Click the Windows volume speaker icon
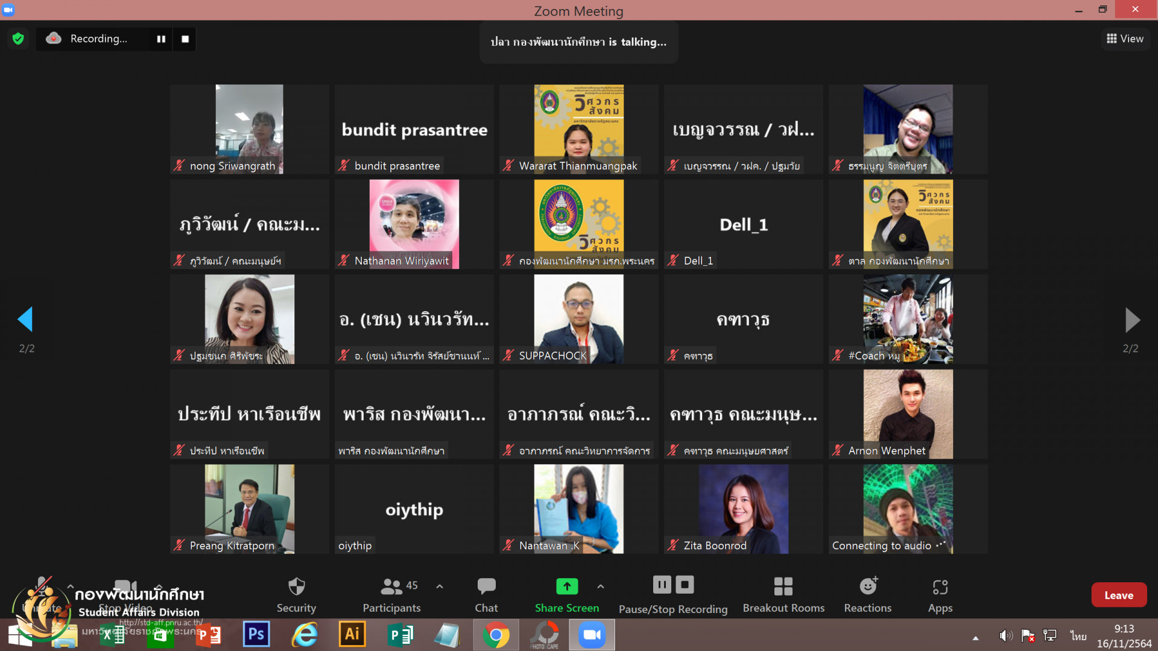 tap(1004, 635)
